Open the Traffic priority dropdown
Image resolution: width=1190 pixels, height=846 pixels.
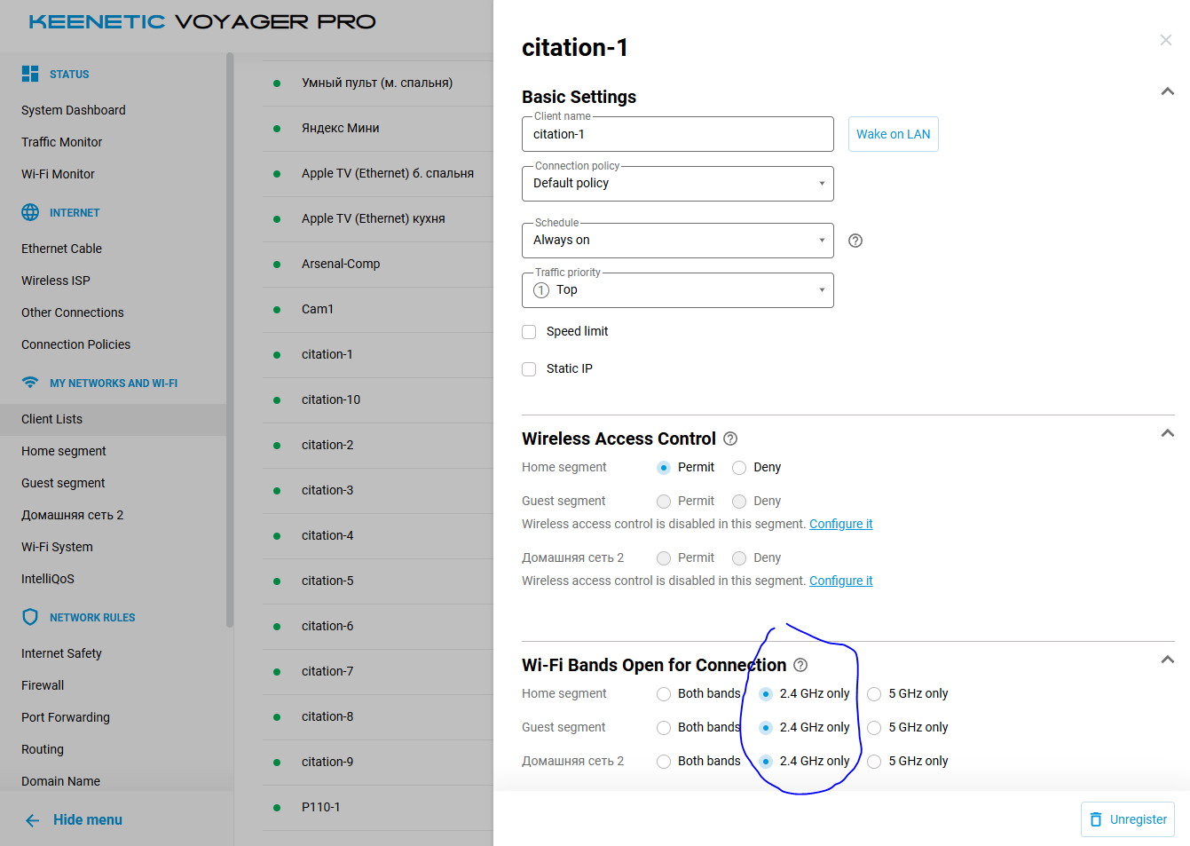coord(678,290)
